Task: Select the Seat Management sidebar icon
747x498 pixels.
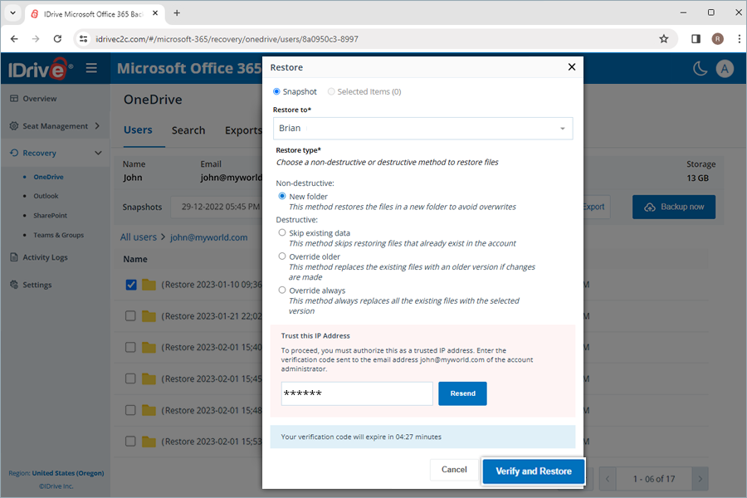Action: 17,126
